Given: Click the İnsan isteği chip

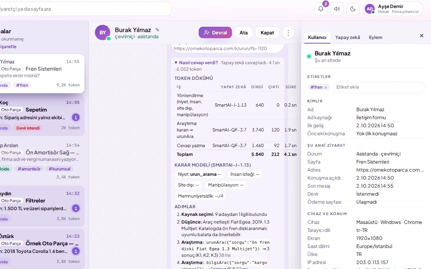Looking at the screenshot, I should tap(245, 174).
